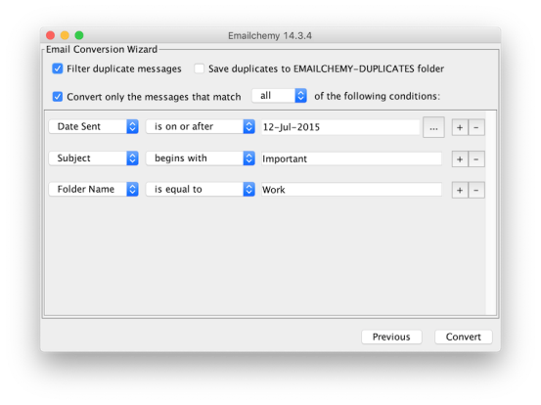
Task: Enable Save duplicates to EMAILCHEMY-DUPLICATES folder
Action: point(199,68)
